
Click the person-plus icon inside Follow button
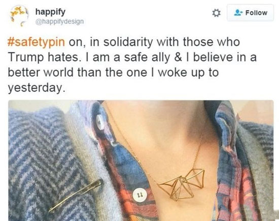(238, 13)
